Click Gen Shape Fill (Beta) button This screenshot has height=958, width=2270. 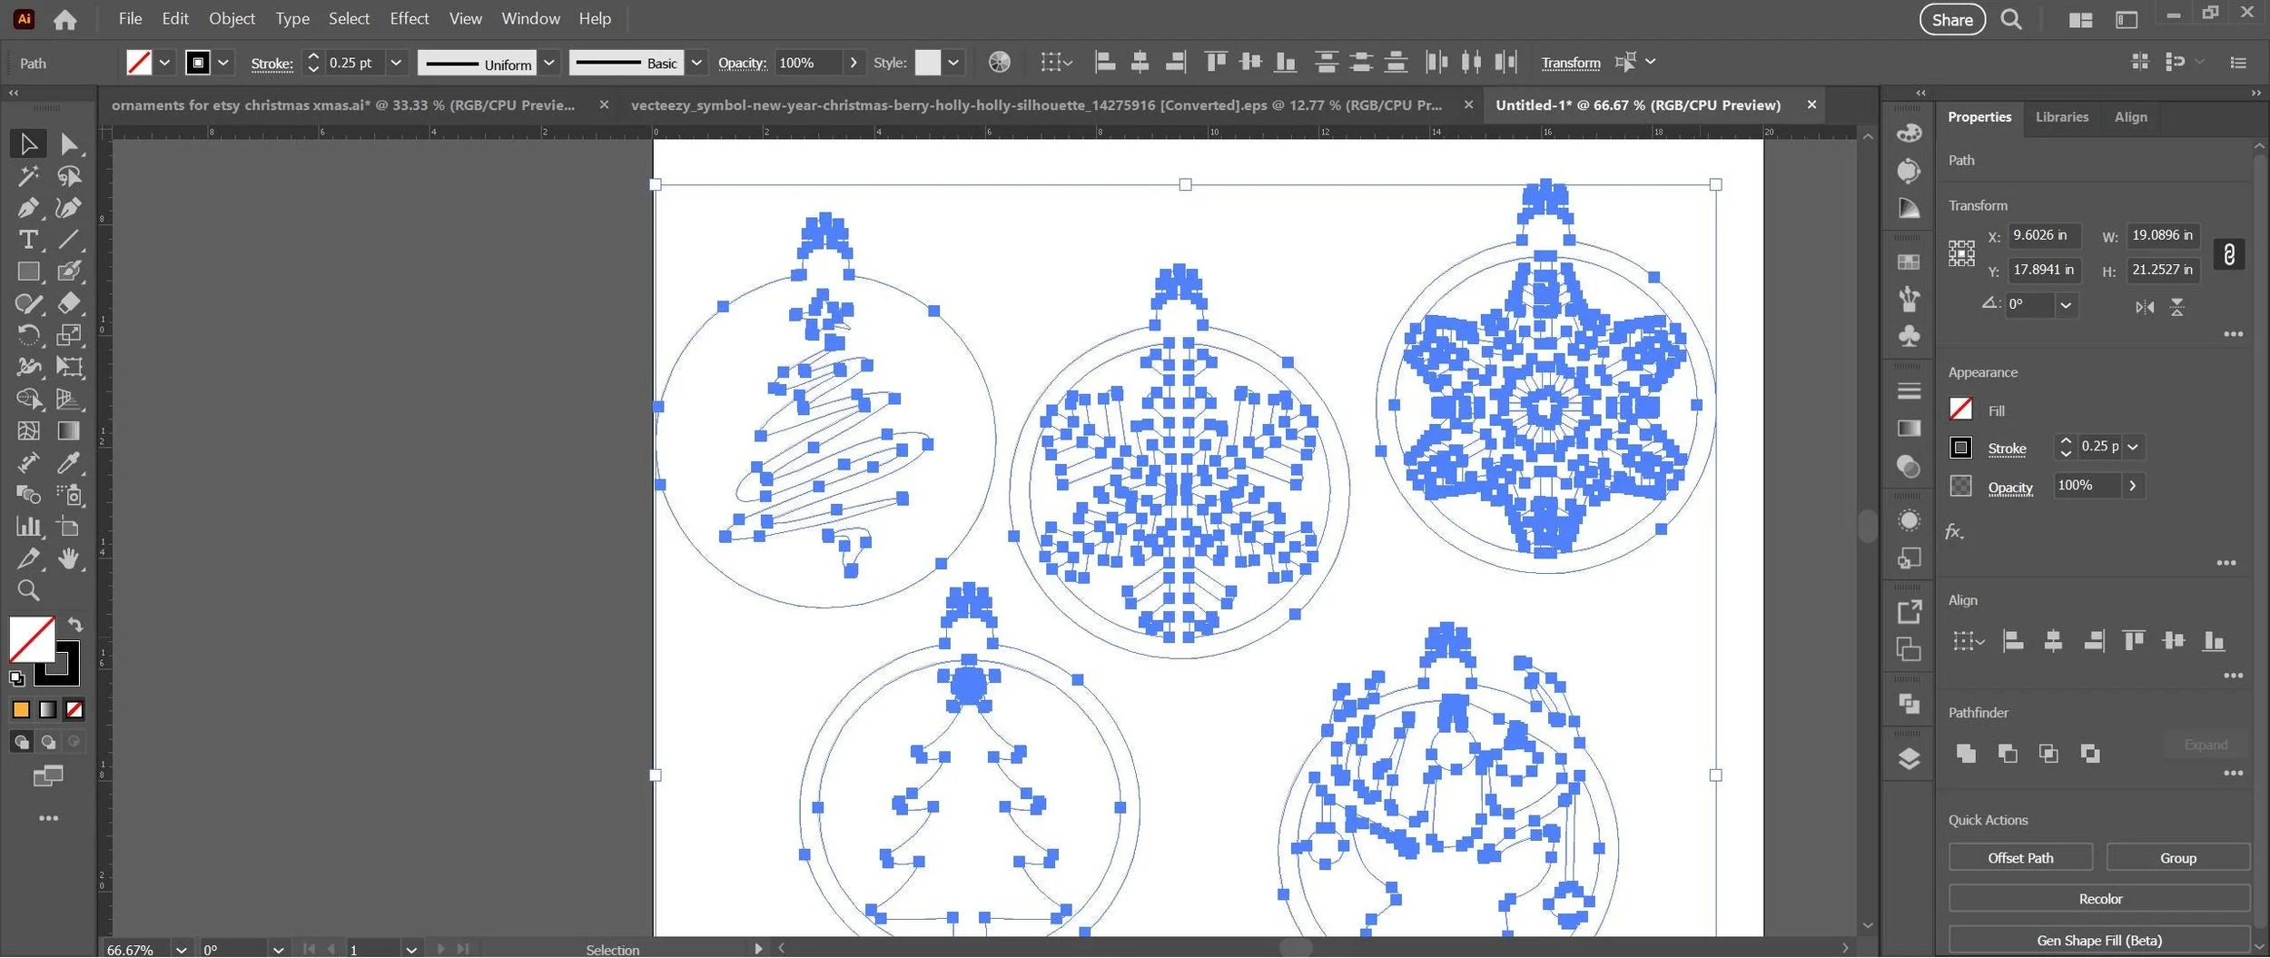[x=2099, y=941]
